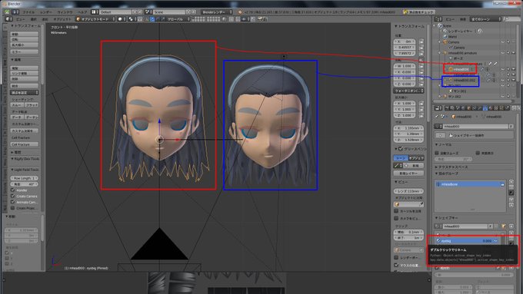This screenshot has width=523, height=294.
Task: Click the 移動 tool button
Action: (25, 34)
